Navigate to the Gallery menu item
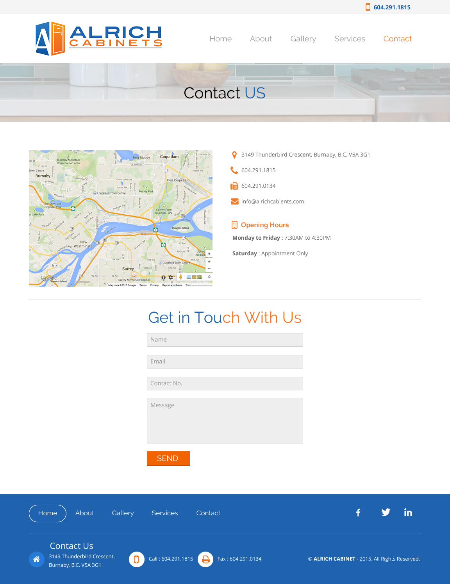The width and height of the screenshot is (450, 584). (x=303, y=39)
